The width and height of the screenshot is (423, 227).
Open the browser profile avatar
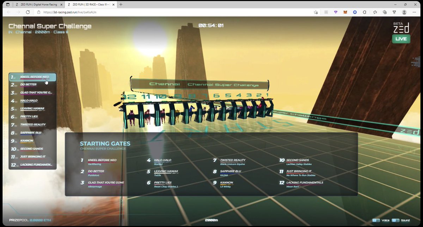404,12
